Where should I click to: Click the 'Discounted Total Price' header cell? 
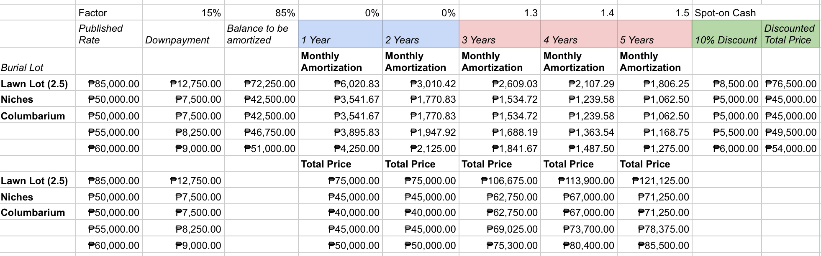[790, 34]
